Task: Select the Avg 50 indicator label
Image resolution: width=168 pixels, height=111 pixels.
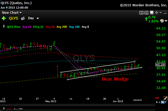Action: (50, 27)
